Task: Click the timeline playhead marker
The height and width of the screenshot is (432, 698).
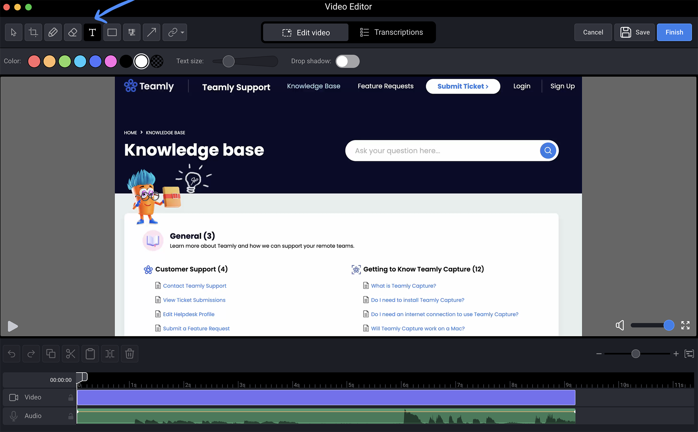Action: tap(82, 377)
